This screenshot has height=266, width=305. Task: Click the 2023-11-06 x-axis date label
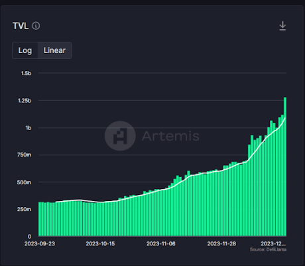[161, 243]
